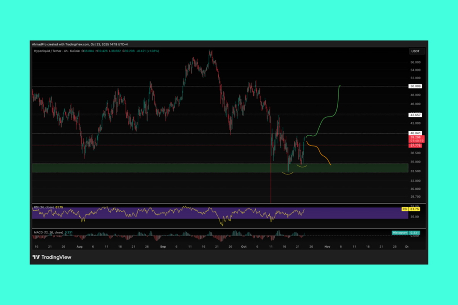Screen dimensions: 458x305
Task: Click the 50.009 price level label
Action: click(416, 86)
